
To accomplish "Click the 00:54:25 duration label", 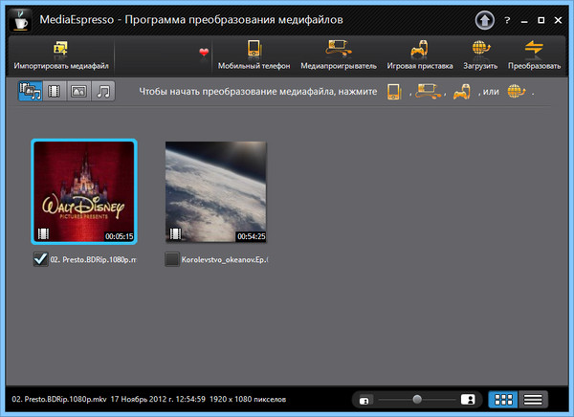I will pos(251,236).
